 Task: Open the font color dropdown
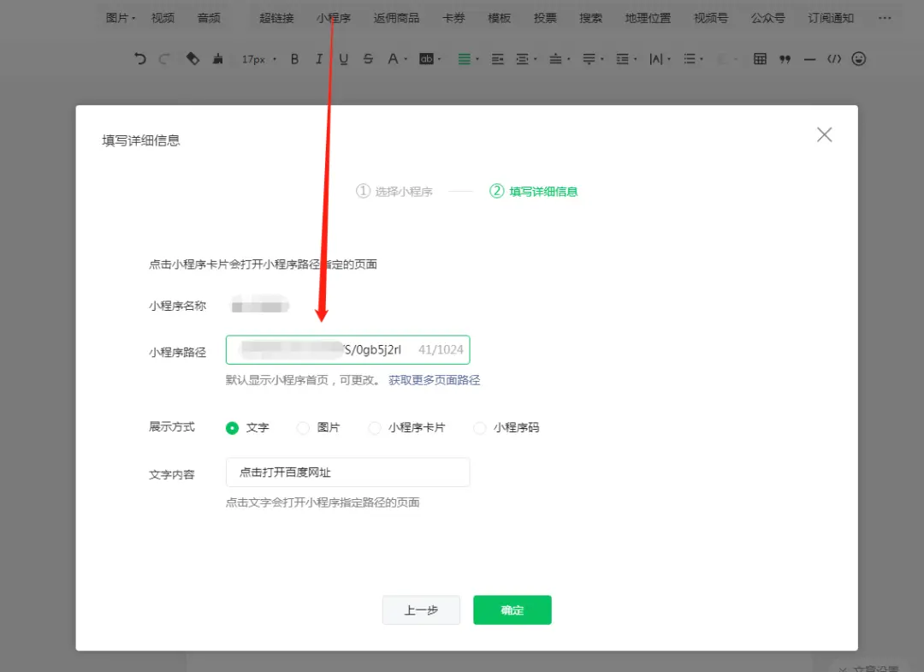point(400,59)
